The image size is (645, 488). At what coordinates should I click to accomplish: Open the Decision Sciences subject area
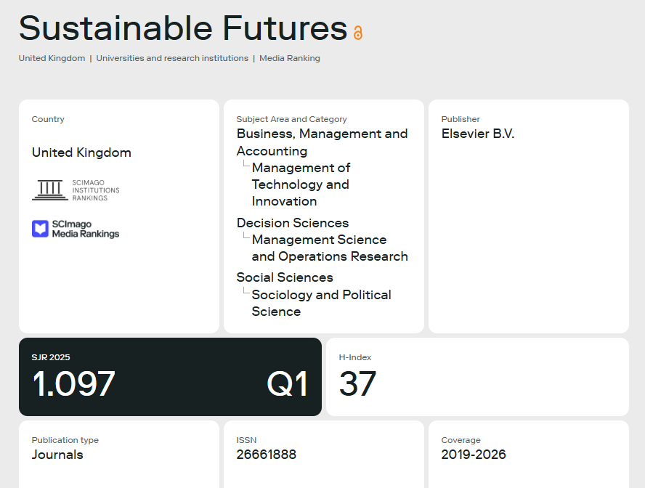pos(293,223)
